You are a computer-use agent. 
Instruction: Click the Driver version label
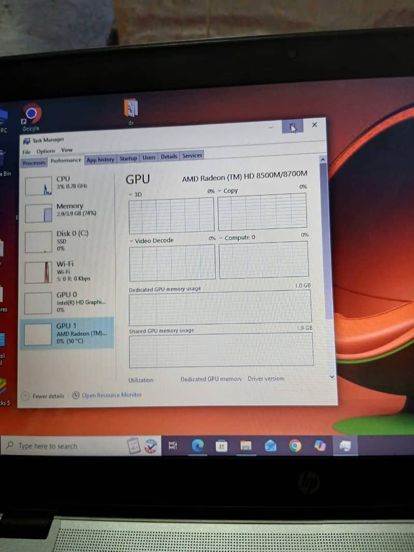(x=266, y=379)
